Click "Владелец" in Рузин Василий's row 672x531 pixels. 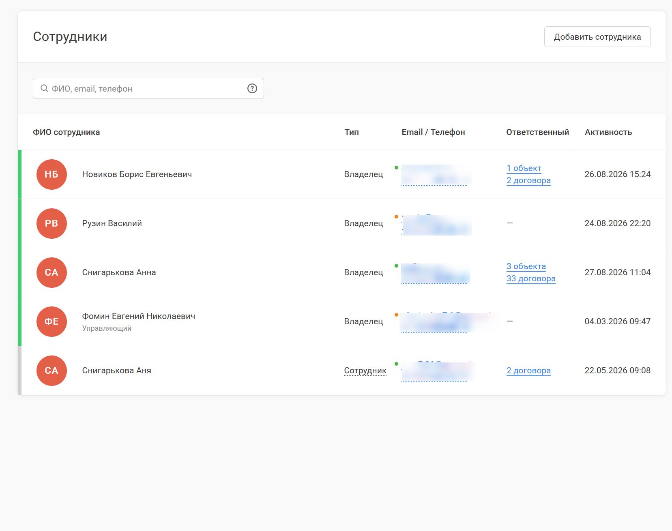[x=363, y=223]
